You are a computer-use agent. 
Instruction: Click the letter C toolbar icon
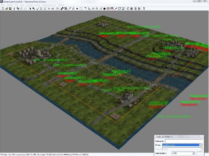point(128,8)
